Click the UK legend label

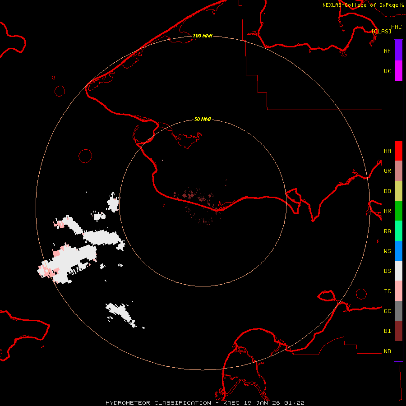(387, 71)
